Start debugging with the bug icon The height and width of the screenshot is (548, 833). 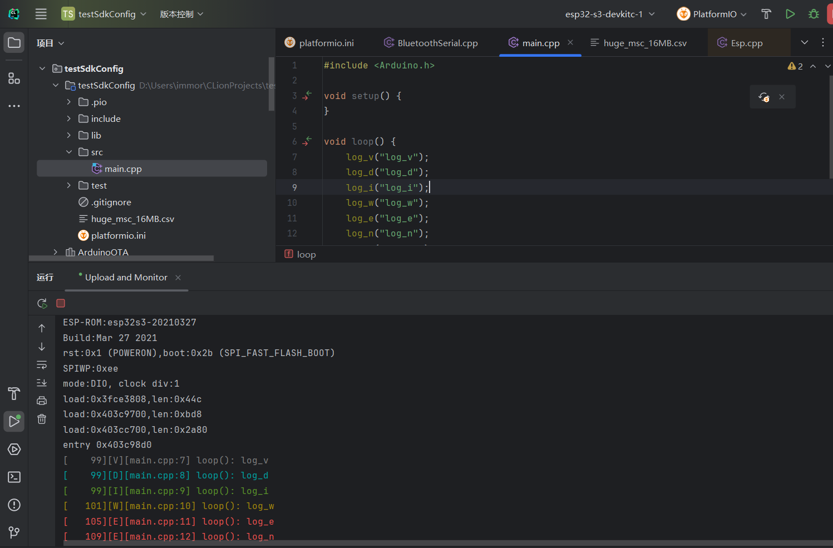point(814,14)
